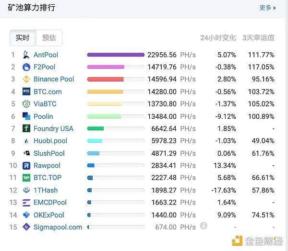288x251 pixels.
Task: Click the ViaBTC logo icon
Action: click(x=26, y=104)
